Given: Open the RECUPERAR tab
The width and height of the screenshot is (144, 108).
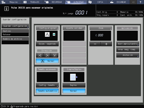Looking at the screenshot, I should pos(54,2).
